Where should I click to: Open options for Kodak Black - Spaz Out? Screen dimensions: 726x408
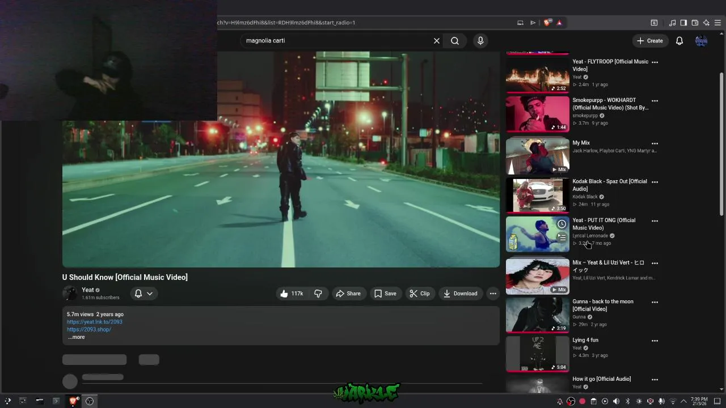coord(655,182)
